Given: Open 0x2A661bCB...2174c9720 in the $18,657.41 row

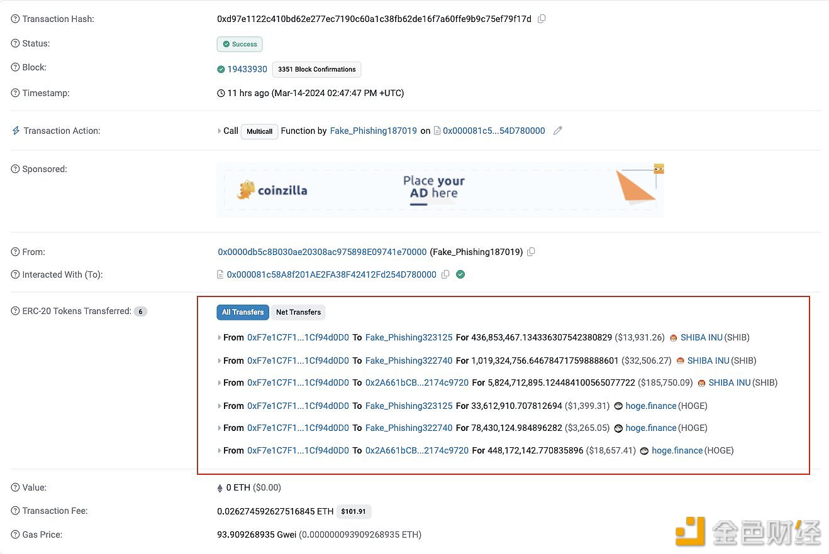Looking at the screenshot, I should coord(417,450).
